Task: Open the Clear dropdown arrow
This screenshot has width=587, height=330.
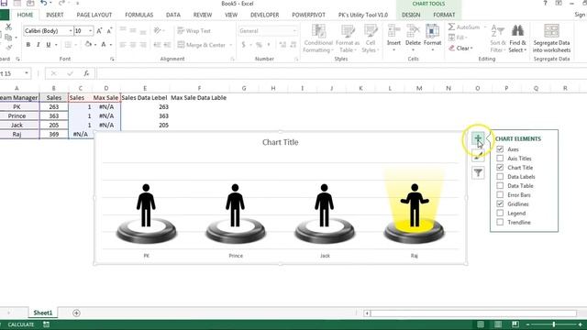Action: click(471, 49)
